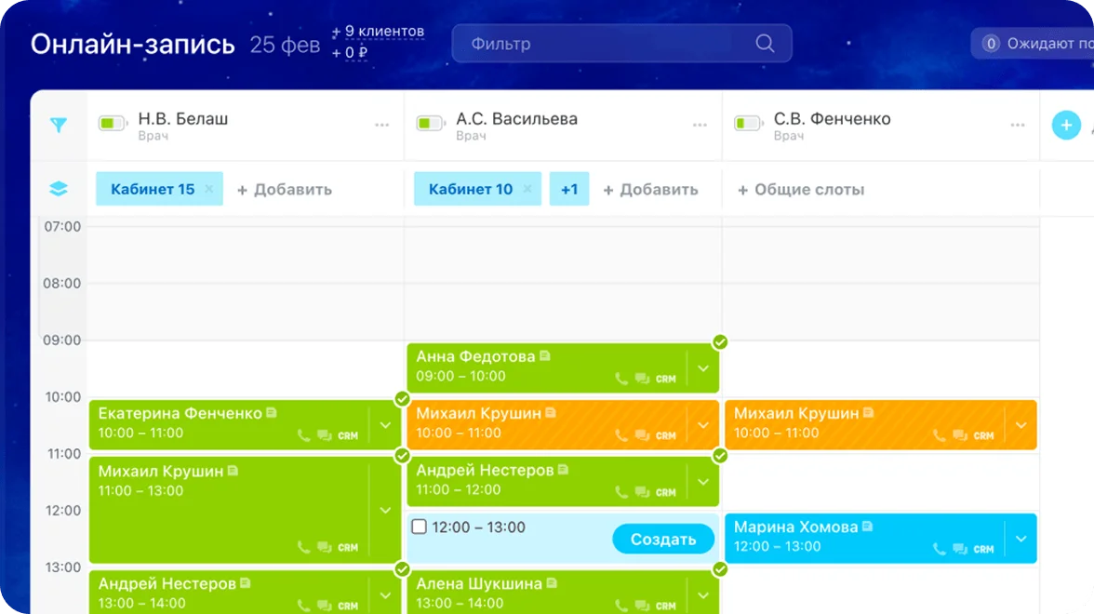
Task: Click + Добавить next to the +1 tag
Action: click(650, 189)
